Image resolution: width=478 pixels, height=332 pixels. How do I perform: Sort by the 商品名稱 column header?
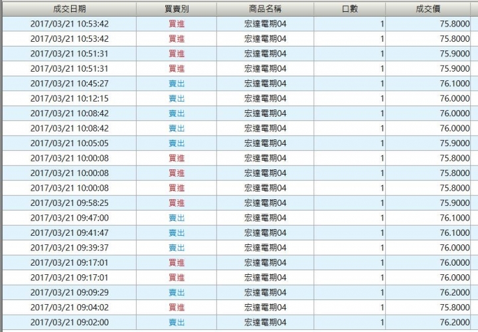coord(265,9)
